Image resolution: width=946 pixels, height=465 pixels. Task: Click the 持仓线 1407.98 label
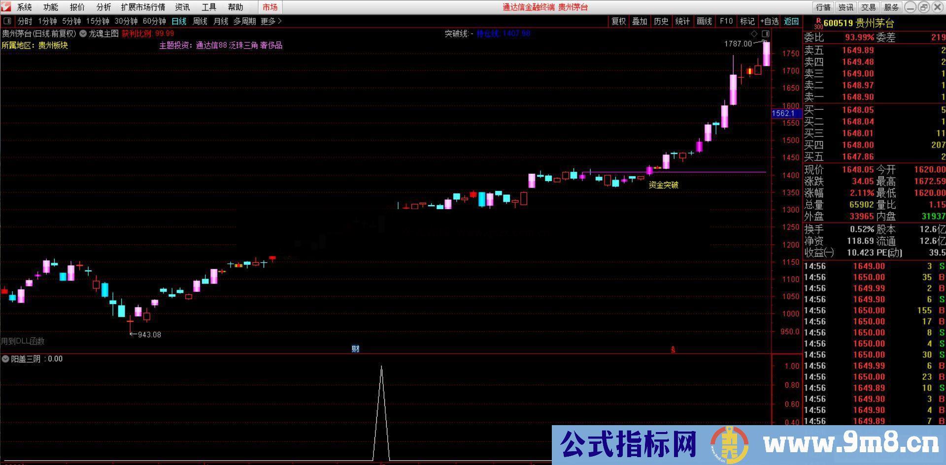[503, 33]
